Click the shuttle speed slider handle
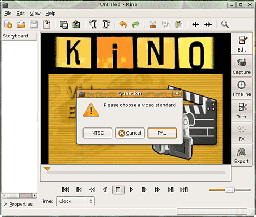256x217 pixels. (x=229, y=190)
